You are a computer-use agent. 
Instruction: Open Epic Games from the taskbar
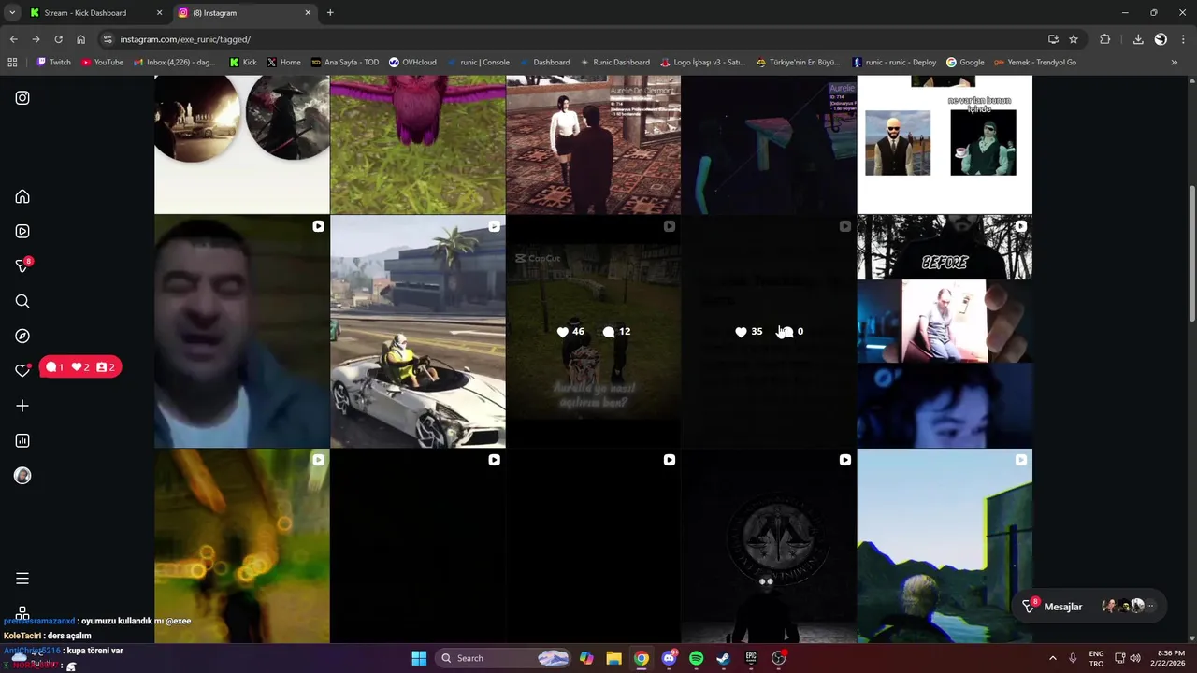tap(751, 658)
